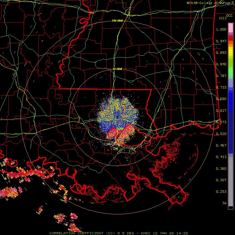The width and height of the screenshot is (235, 235).
Task: Click the DCC product label
Action: tap(230, 16)
